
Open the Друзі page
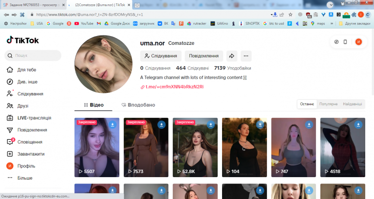[x=18, y=106]
